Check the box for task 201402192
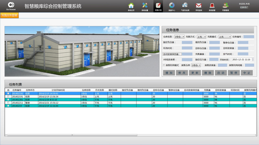Viewport: 259px width, 145px height. click(8, 93)
